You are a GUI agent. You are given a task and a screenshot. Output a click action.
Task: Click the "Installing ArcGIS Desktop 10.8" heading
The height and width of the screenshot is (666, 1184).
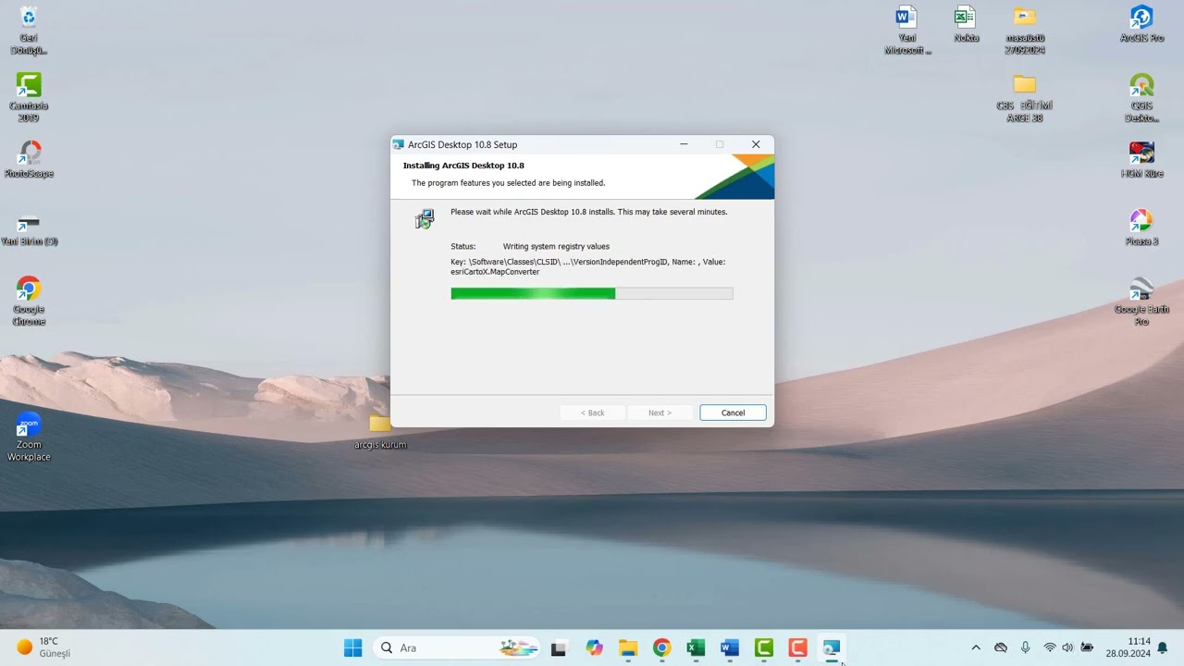click(463, 166)
